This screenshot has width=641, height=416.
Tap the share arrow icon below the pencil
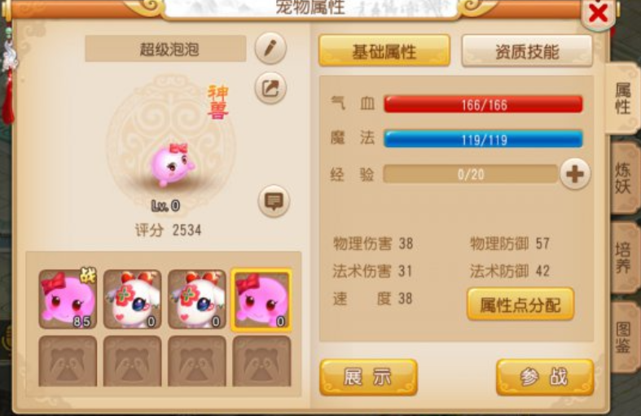270,88
